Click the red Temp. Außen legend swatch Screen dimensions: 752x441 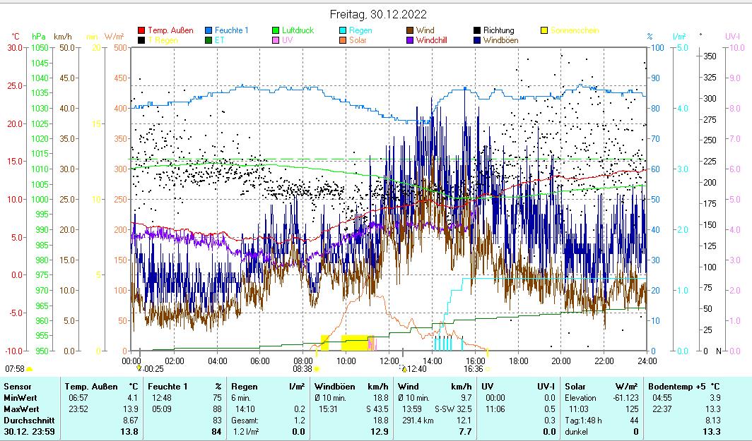[141, 31]
